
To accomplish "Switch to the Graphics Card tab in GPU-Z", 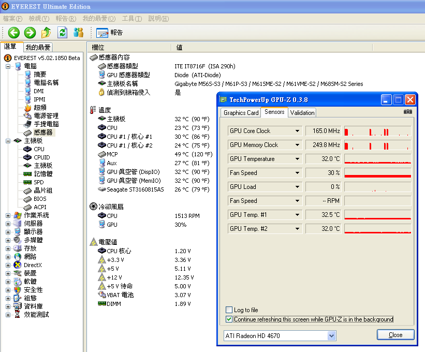I will [241, 113].
